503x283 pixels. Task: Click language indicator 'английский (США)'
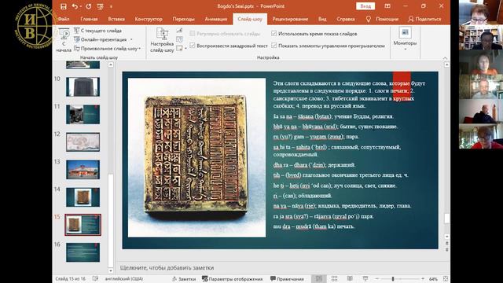124,279
